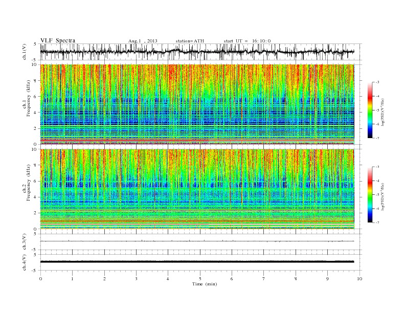Click the "4" kHz tick of ch.1 spectrogram
Image resolution: width=405 pixels, height=313 pixels.
[x=35, y=113]
